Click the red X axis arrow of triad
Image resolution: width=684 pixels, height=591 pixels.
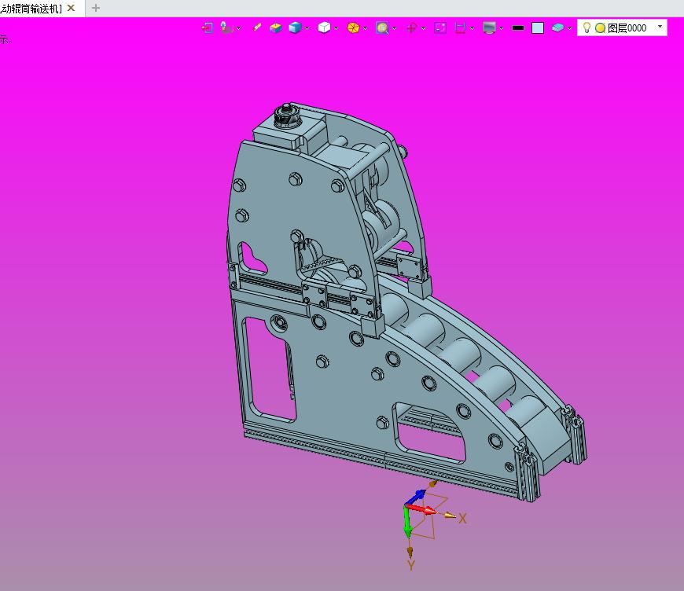pyautogui.click(x=423, y=509)
